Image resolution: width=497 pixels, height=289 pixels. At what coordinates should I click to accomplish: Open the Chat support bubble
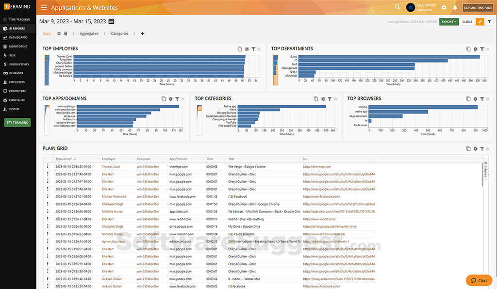[479, 280]
